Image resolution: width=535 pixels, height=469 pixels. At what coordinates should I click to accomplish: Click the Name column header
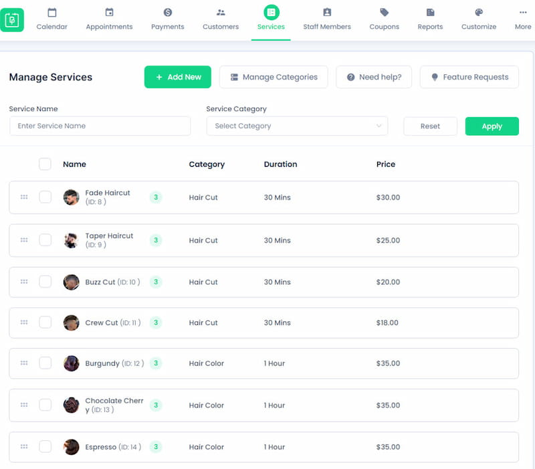74,164
